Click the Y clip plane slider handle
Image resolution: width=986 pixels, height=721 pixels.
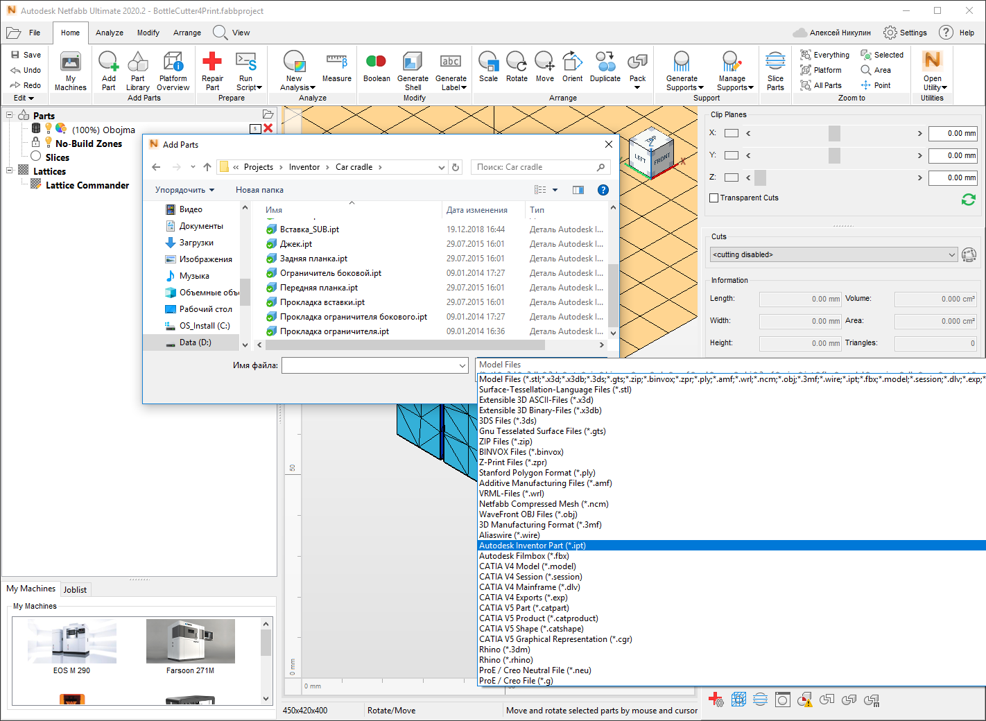[x=834, y=155]
